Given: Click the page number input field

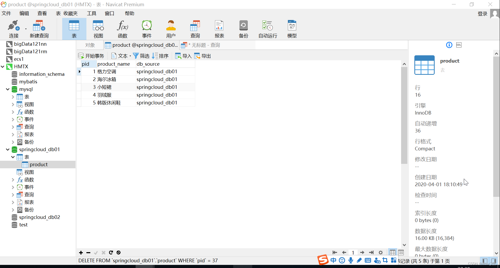Looking at the screenshot, I should click(353, 252).
